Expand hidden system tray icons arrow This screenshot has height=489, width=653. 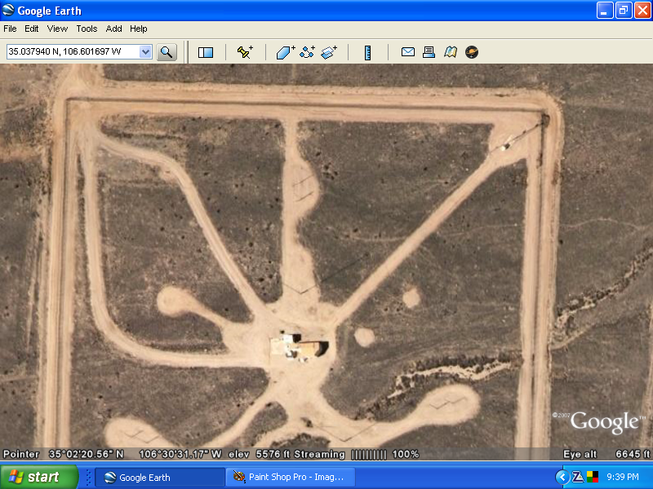(562, 478)
